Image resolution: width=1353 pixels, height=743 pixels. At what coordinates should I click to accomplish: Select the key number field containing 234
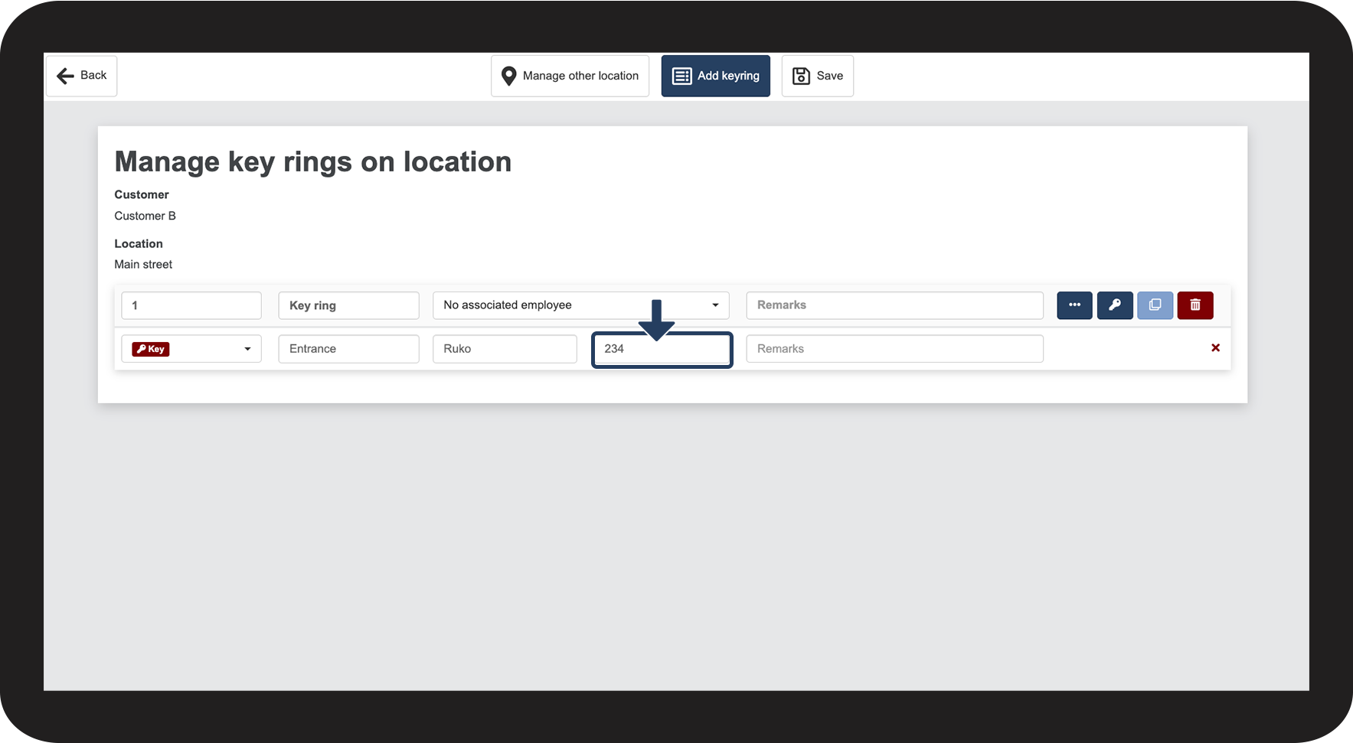coord(662,349)
